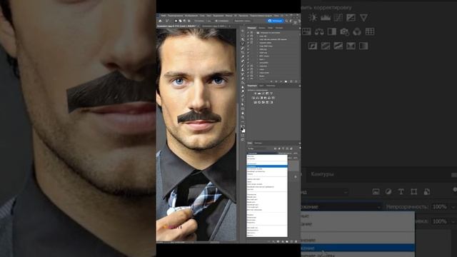The width and height of the screenshot is (457, 257).
Task: Select highlighted blend mode in enlarged list
Action: (x=358, y=248)
